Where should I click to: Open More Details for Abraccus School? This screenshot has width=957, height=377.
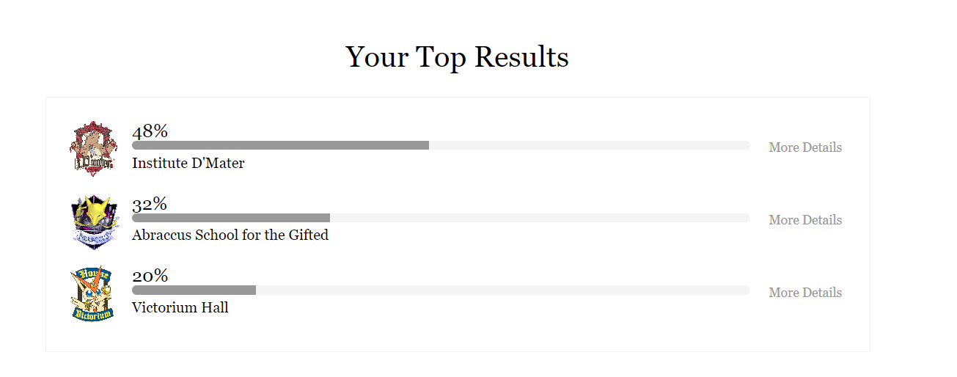(804, 220)
